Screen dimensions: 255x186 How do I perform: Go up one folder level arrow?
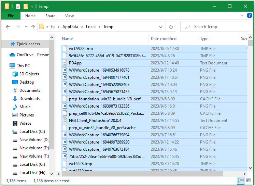(33, 27)
